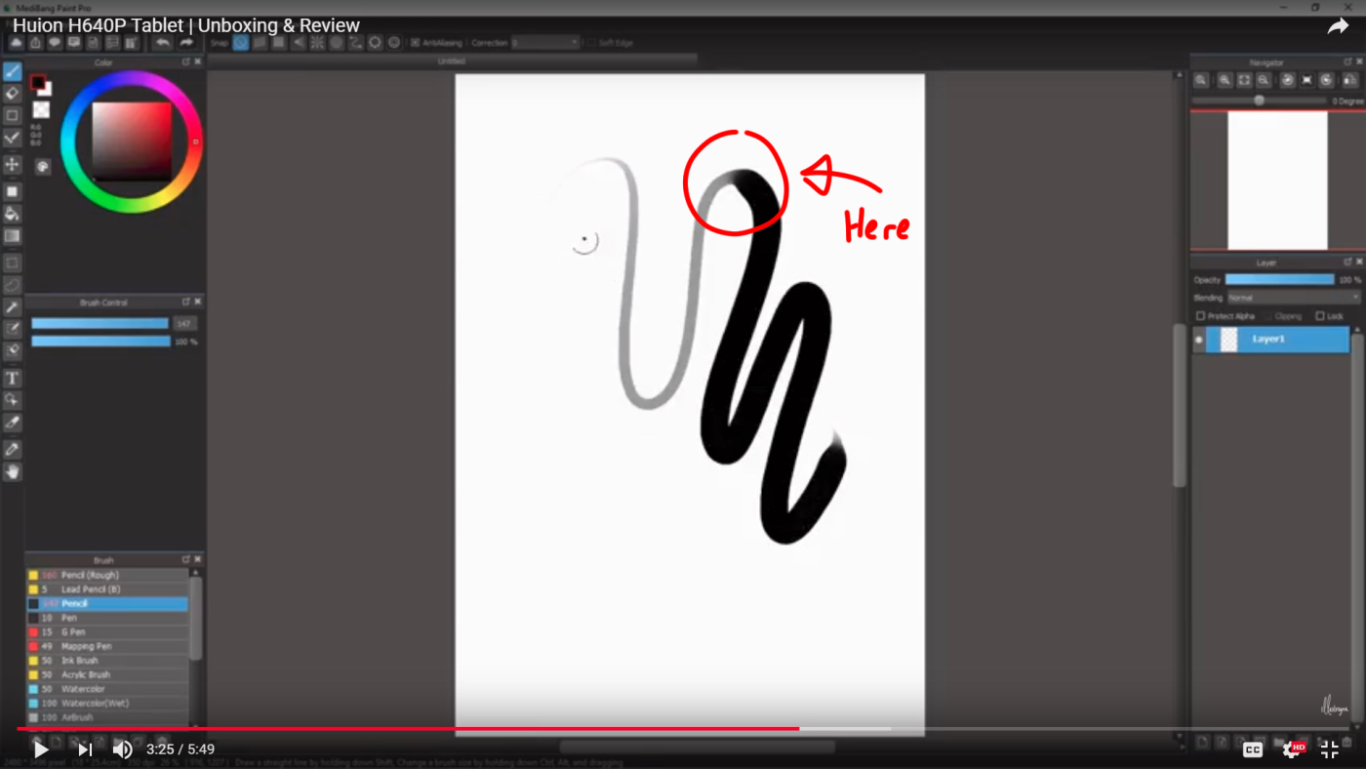Select the Move tool
Screen dimensions: 1366x769
(x=13, y=165)
